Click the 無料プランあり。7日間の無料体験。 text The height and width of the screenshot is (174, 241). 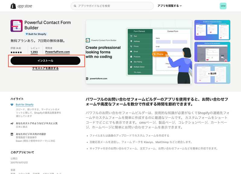tap(38, 41)
